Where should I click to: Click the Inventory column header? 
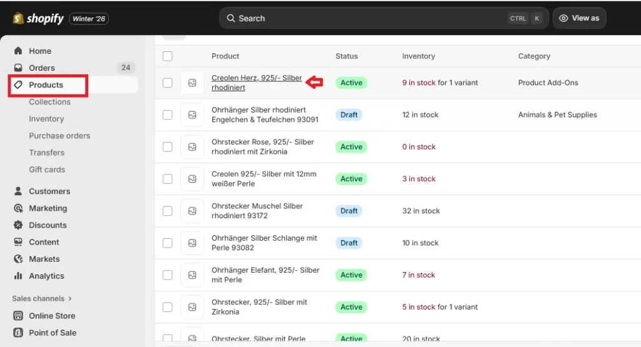[x=419, y=56]
